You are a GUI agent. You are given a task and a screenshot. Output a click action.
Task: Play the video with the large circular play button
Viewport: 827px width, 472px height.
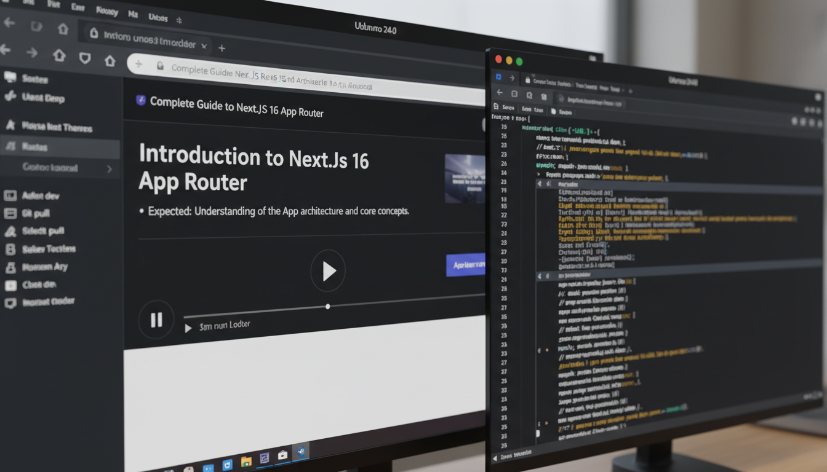pyautogui.click(x=328, y=270)
